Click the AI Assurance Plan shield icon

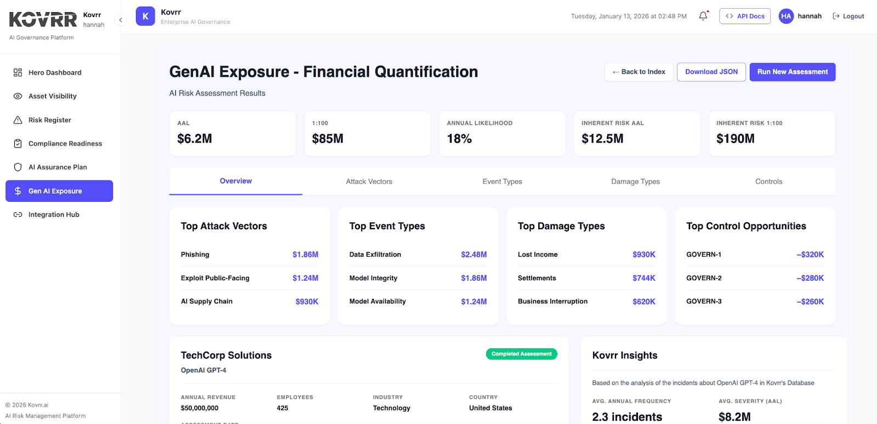(18, 167)
